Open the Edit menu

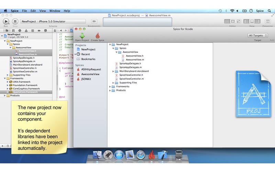click(33, 11)
